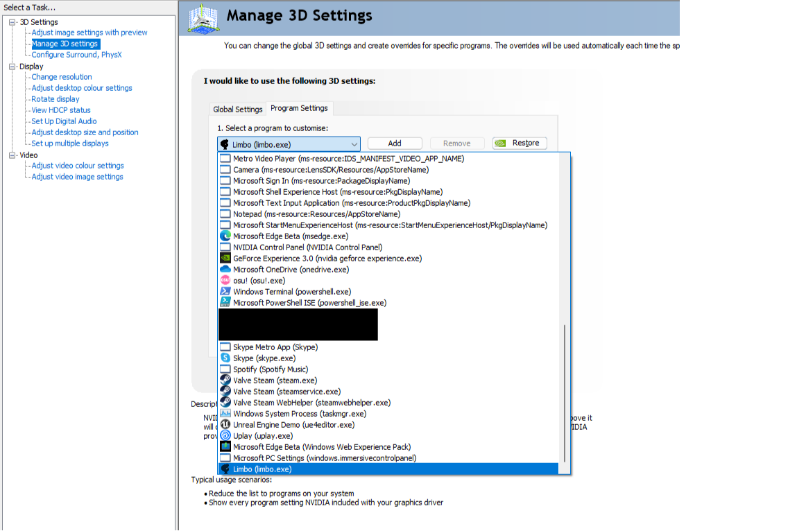Open Rotate display page

pyautogui.click(x=55, y=99)
